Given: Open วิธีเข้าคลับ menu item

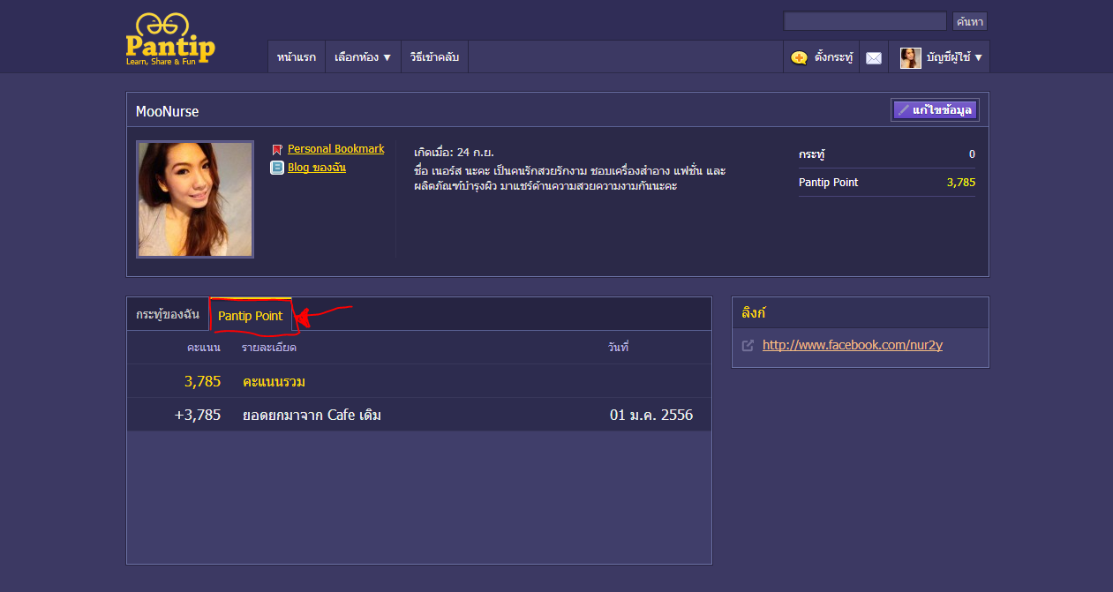Looking at the screenshot, I should pos(434,56).
